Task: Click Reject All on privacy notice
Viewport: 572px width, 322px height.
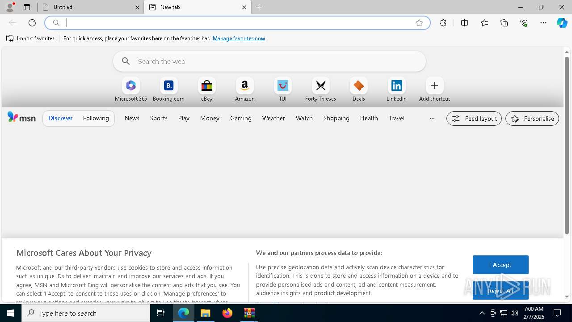Action: coord(500,291)
